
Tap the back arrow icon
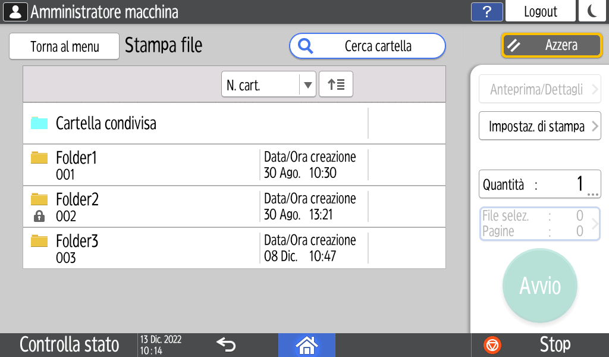pos(226,345)
